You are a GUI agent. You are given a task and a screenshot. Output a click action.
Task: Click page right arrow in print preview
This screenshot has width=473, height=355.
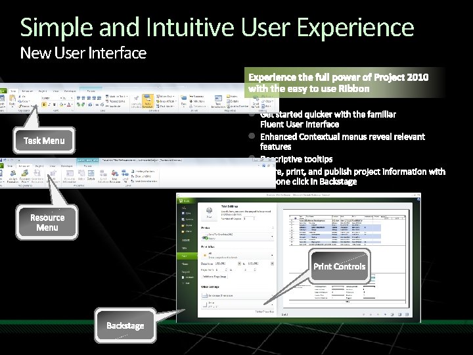[x=385, y=314]
